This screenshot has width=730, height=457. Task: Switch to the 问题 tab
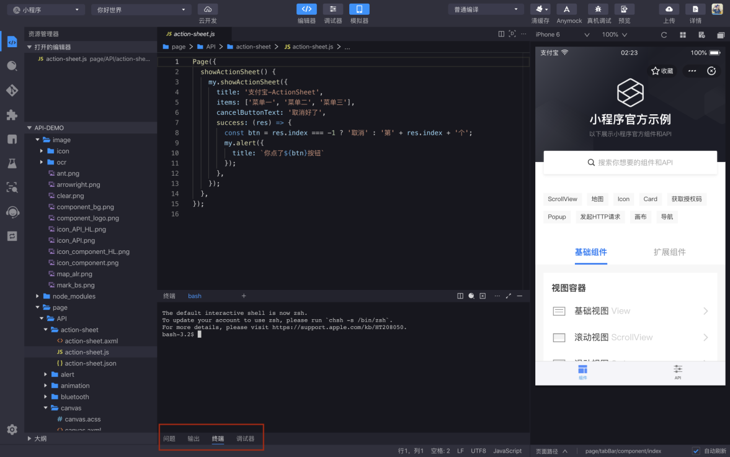point(169,438)
